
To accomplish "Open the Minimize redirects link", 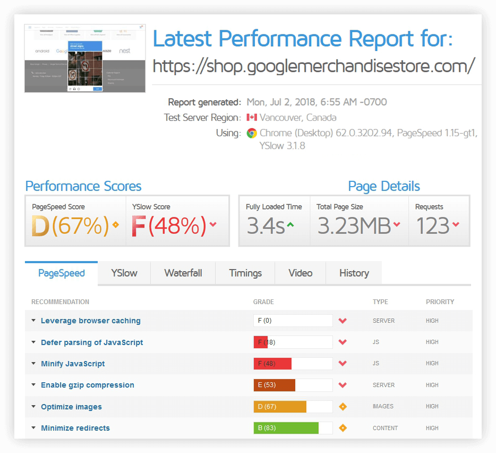I will click(75, 428).
